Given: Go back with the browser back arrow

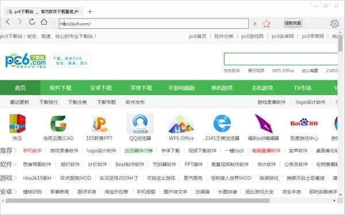Looking at the screenshot, I should (x=8, y=22).
